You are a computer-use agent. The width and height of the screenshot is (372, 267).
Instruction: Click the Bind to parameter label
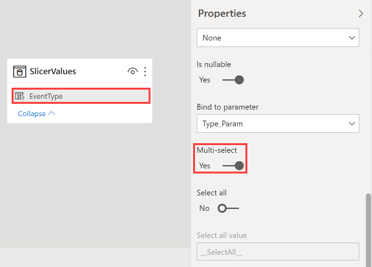pyautogui.click(x=227, y=107)
